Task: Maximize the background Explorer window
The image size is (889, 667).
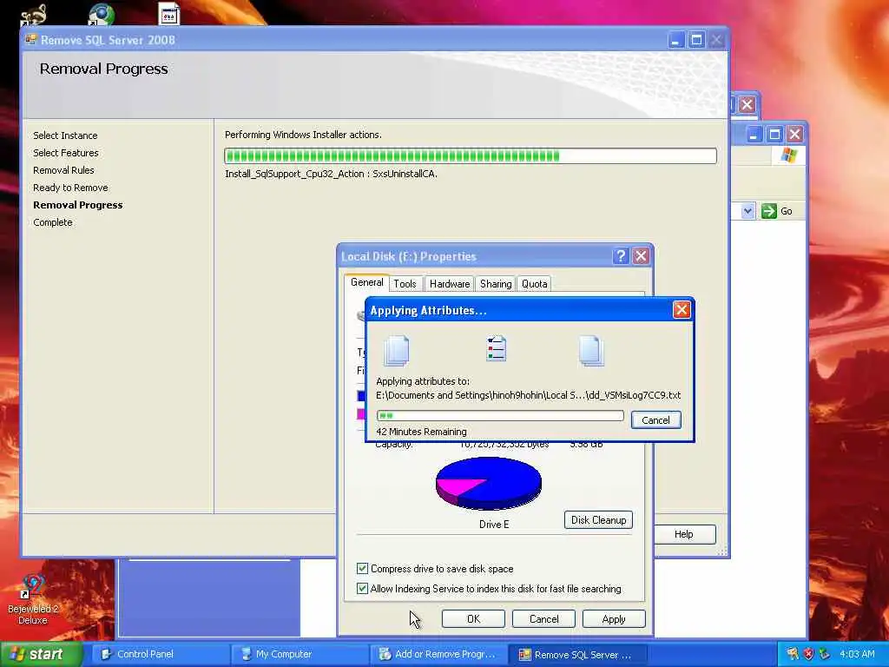Action: pos(774,135)
